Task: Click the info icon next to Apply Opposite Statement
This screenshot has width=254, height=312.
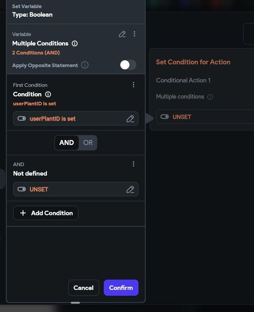Action: [85, 65]
